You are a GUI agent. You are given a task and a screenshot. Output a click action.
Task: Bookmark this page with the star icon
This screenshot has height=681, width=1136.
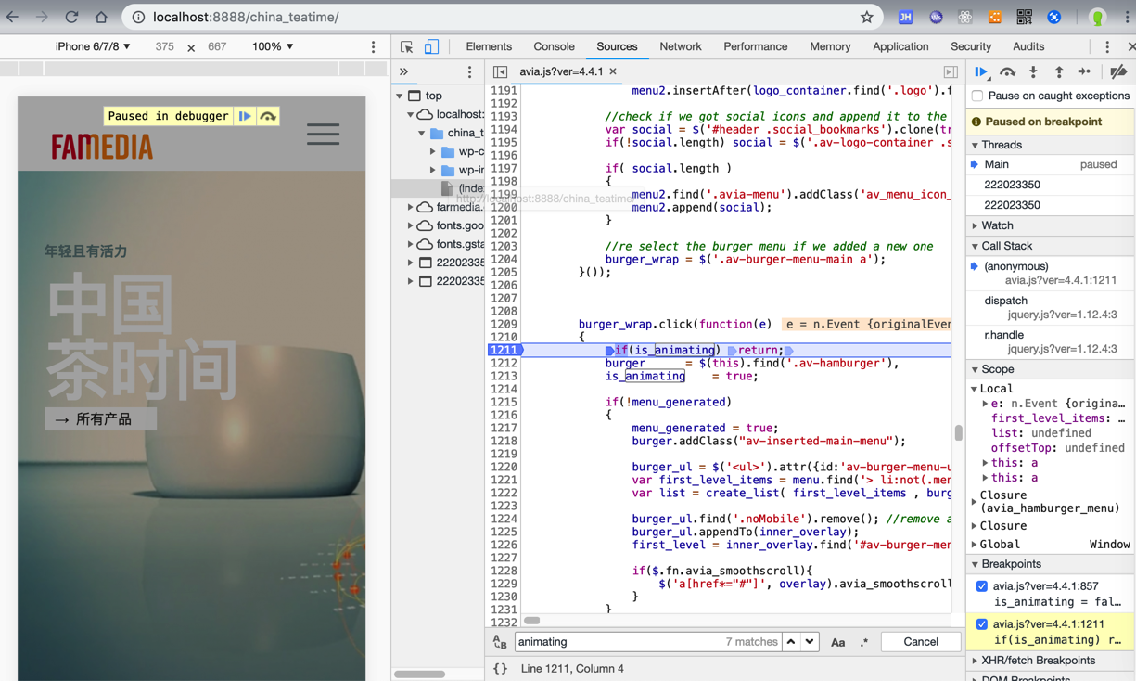(866, 17)
